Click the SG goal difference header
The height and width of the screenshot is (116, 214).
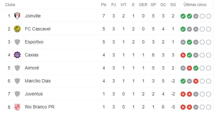pos(173,5)
